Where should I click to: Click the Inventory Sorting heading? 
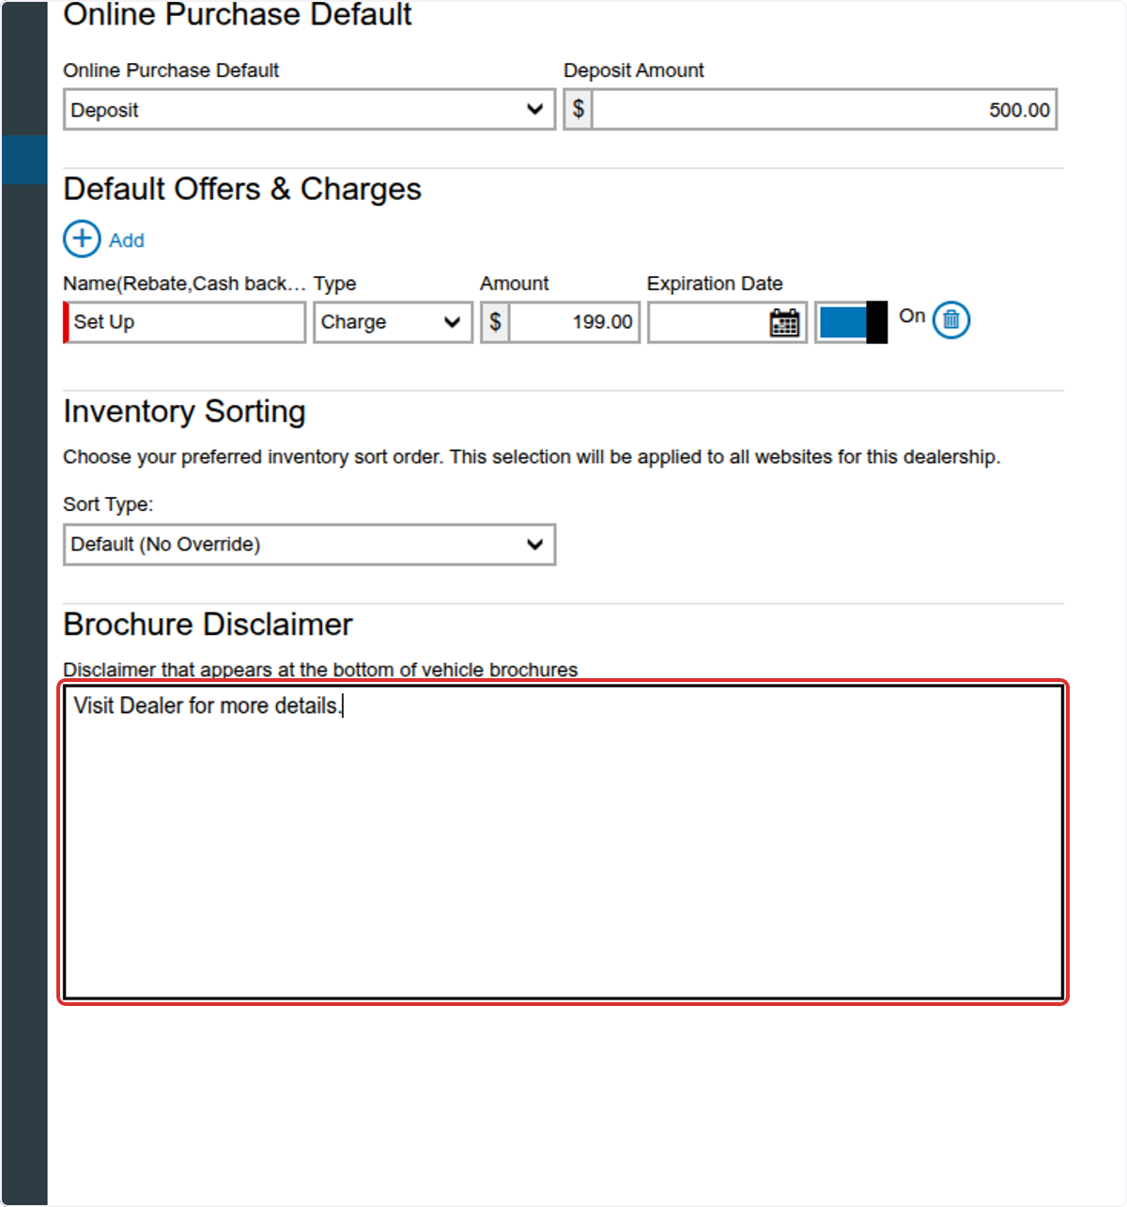[184, 411]
